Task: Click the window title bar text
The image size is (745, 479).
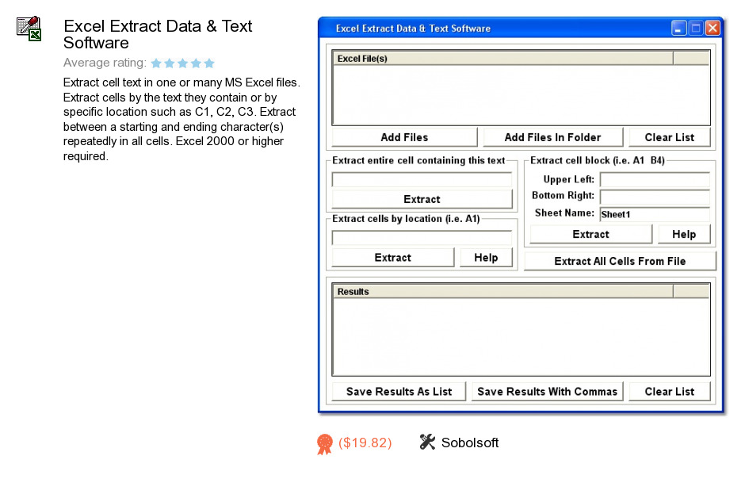Action: [413, 29]
